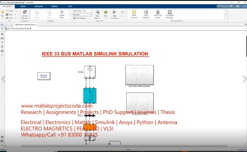Open the Simulation Manager
Image resolution: width=247 pixels, height=152 pixels.
point(169,14)
